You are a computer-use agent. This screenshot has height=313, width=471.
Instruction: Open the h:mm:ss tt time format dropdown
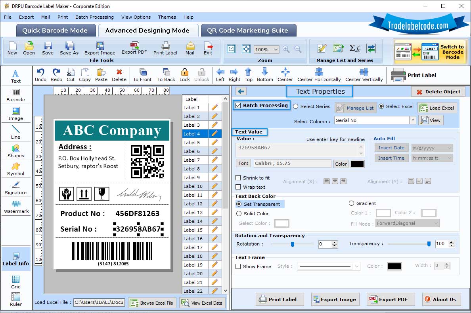click(449, 158)
